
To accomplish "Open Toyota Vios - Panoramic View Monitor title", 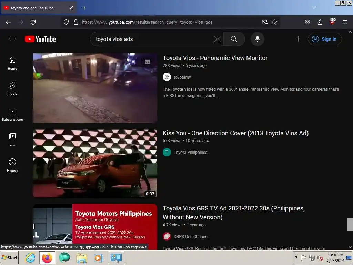I will pyautogui.click(x=215, y=58).
